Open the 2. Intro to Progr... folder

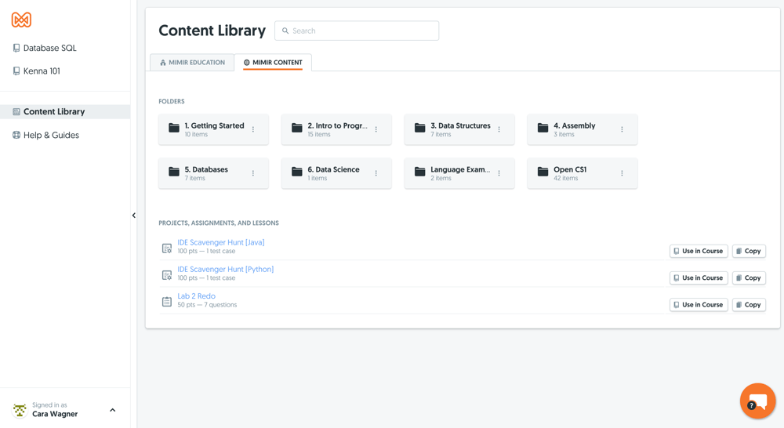(x=336, y=129)
